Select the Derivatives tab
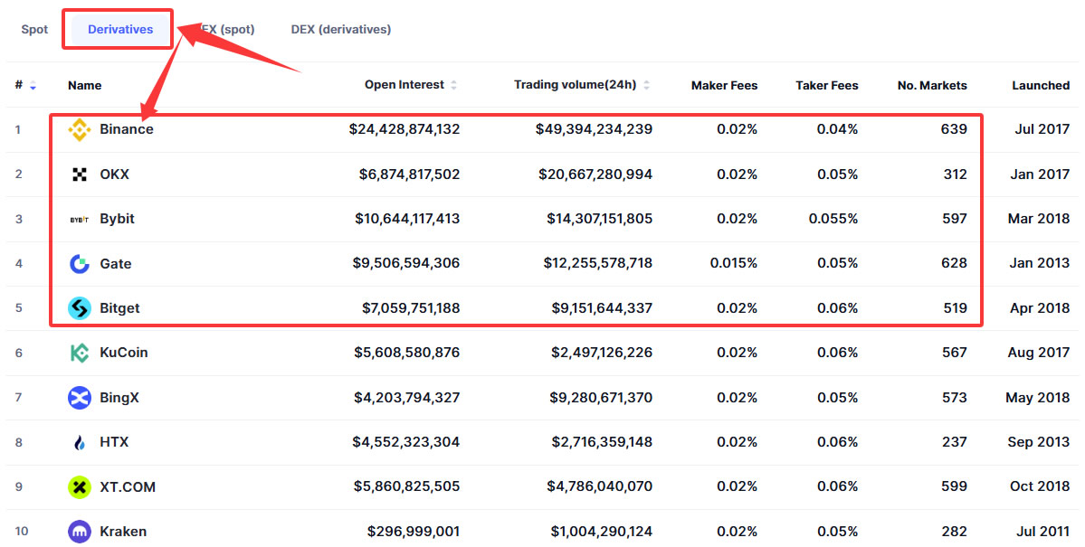Screen dimensions: 1085x547 click(x=120, y=30)
